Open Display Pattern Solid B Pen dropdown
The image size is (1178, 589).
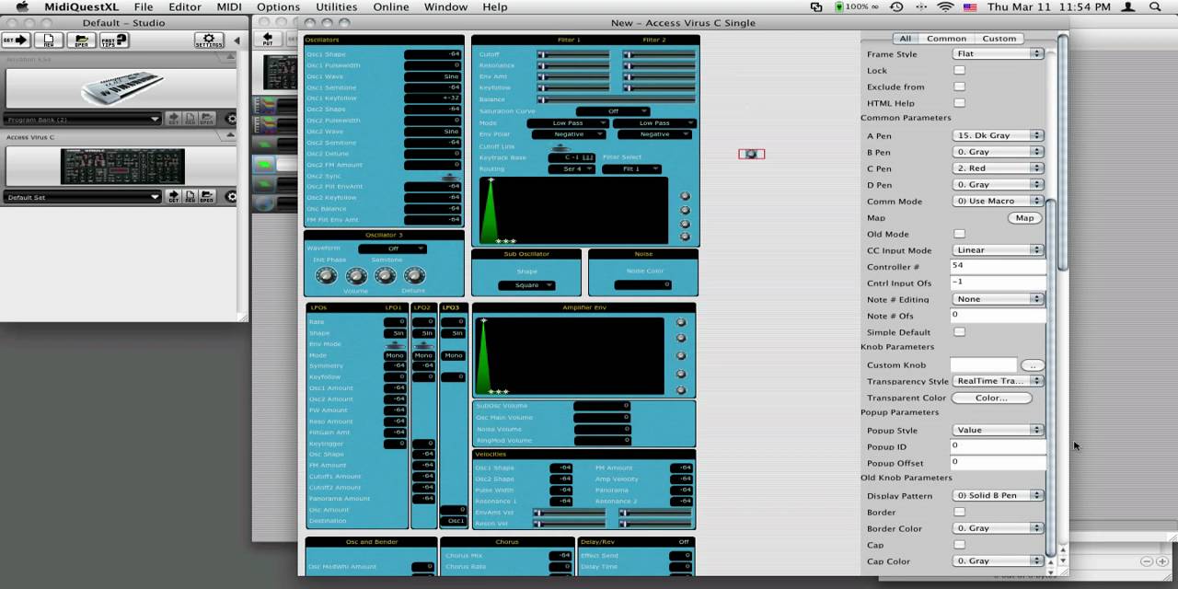998,495
